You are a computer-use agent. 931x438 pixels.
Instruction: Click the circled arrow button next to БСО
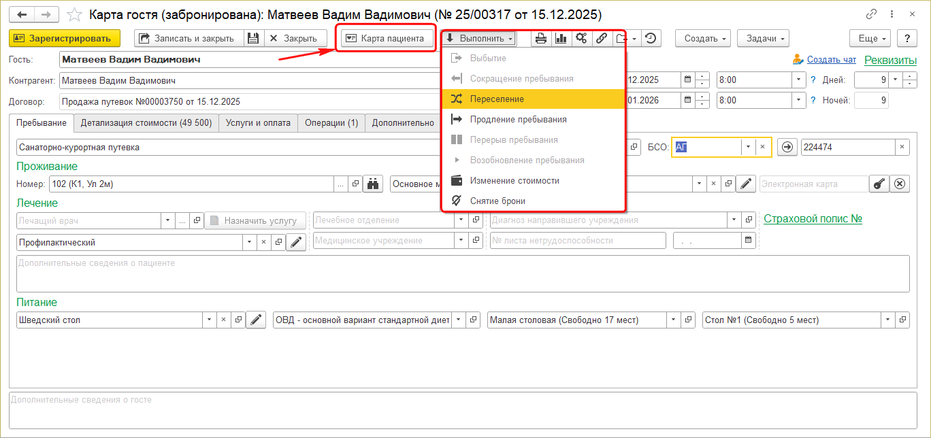[x=787, y=148]
